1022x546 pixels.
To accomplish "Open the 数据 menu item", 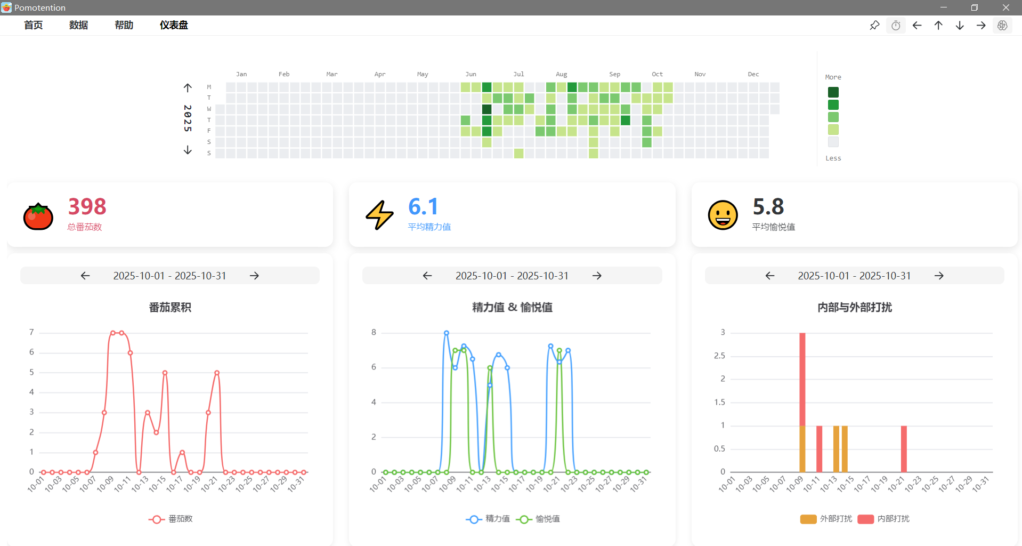I will coord(78,25).
